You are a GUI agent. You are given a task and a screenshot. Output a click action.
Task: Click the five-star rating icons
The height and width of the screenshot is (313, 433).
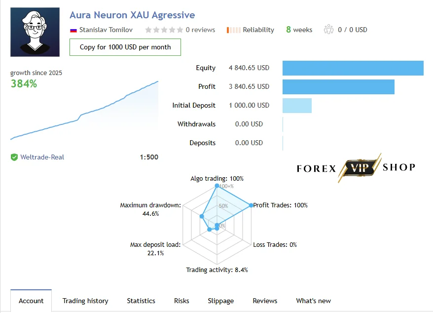pos(164,30)
